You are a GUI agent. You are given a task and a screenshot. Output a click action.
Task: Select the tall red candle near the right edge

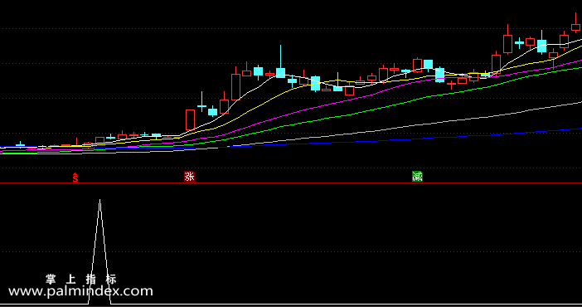click(507, 43)
